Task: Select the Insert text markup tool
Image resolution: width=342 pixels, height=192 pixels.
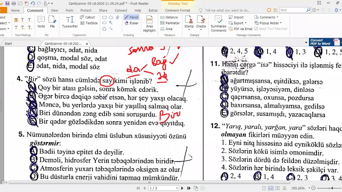Action: tap(29, 27)
